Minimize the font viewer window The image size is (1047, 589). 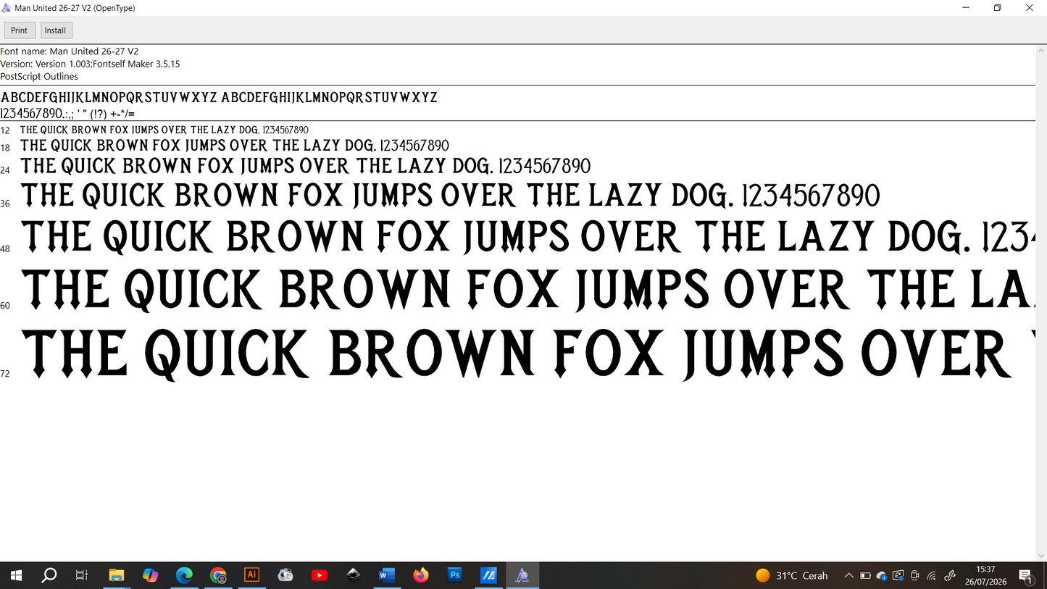click(966, 8)
